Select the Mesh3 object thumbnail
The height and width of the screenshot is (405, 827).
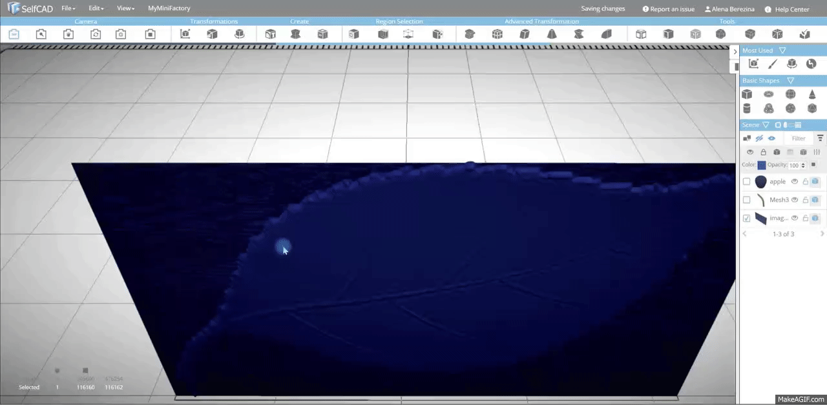(x=760, y=200)
